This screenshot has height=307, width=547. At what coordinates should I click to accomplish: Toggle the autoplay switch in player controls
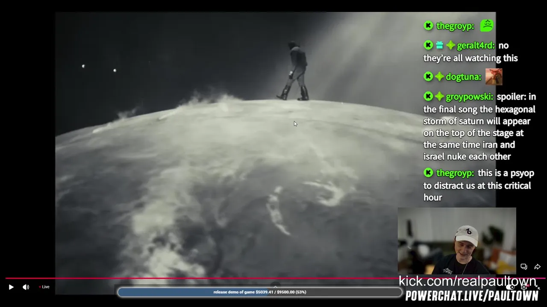(510, 287)
